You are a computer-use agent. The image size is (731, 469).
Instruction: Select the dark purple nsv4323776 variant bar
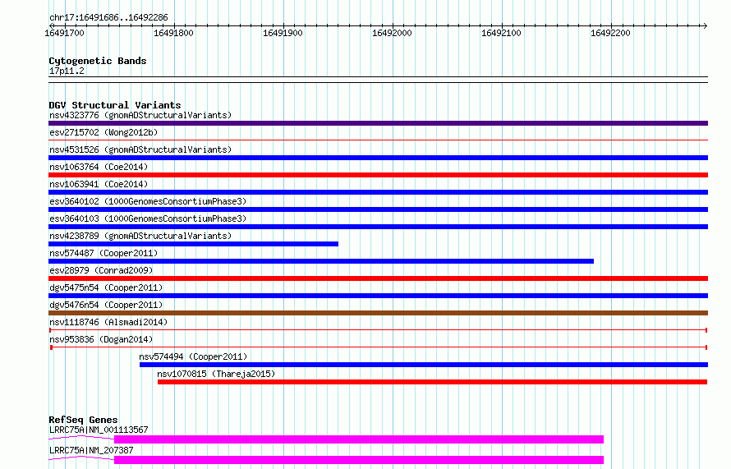pyautogui.click(x=378, y=123)
